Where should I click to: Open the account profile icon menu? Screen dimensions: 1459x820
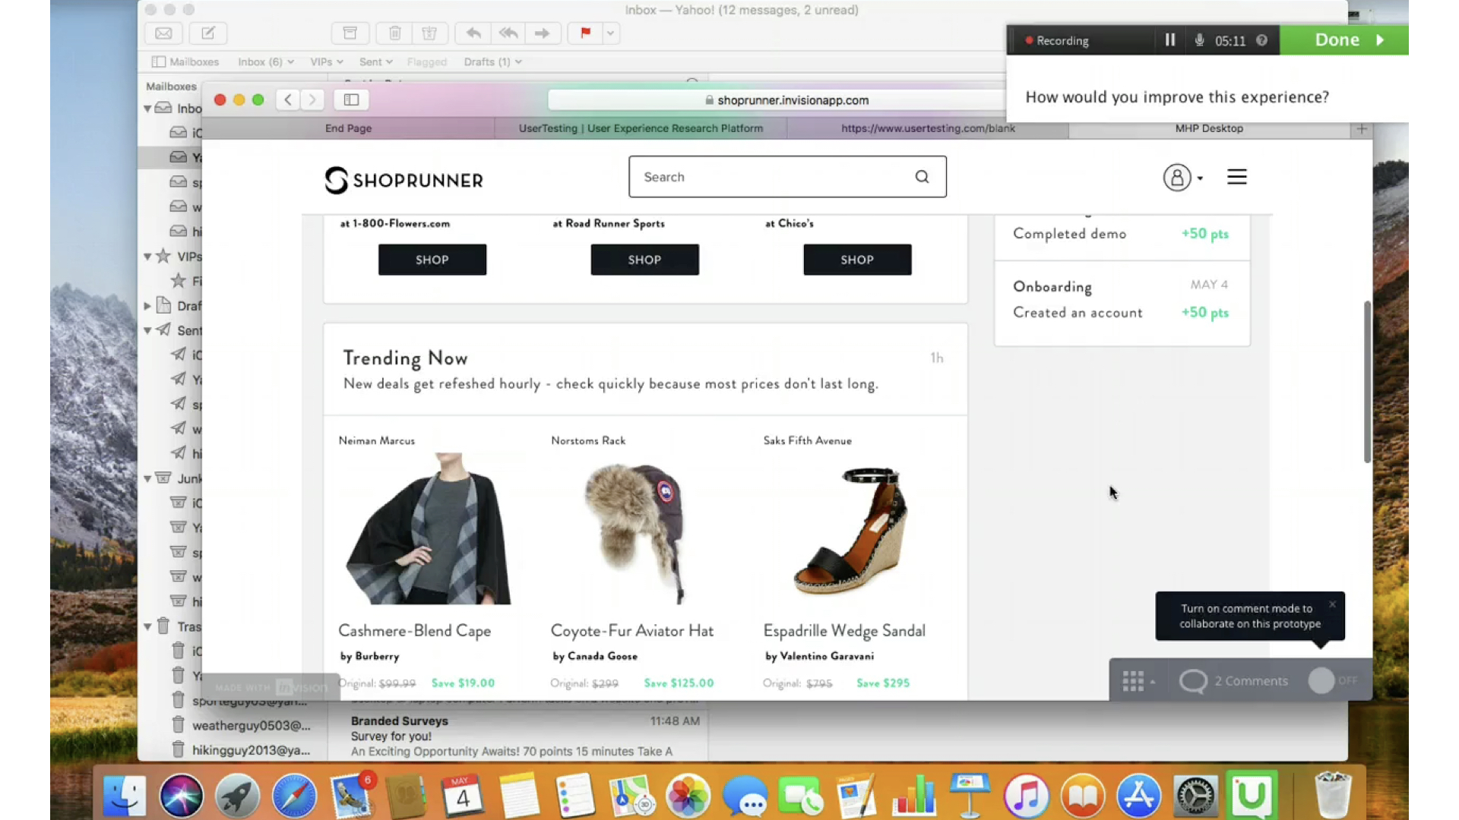pyautogui.click(x=1182, y=178)
